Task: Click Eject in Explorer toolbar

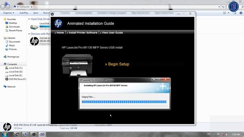Action: [35, 13]
